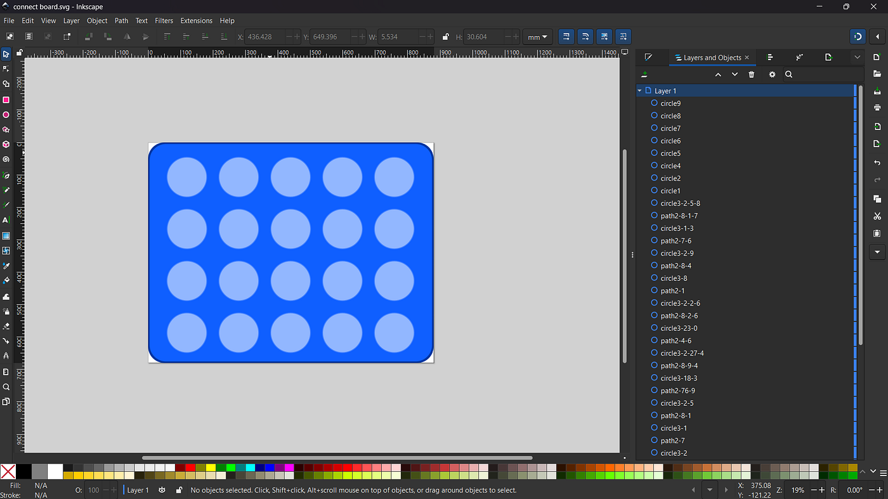Screen dimensions: 888x499
Task: Select the Spiral tool
Action: coord(6,160)
